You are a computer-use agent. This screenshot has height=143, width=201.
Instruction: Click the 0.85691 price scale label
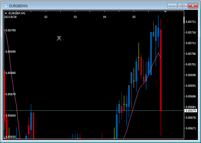click(191, 85)
